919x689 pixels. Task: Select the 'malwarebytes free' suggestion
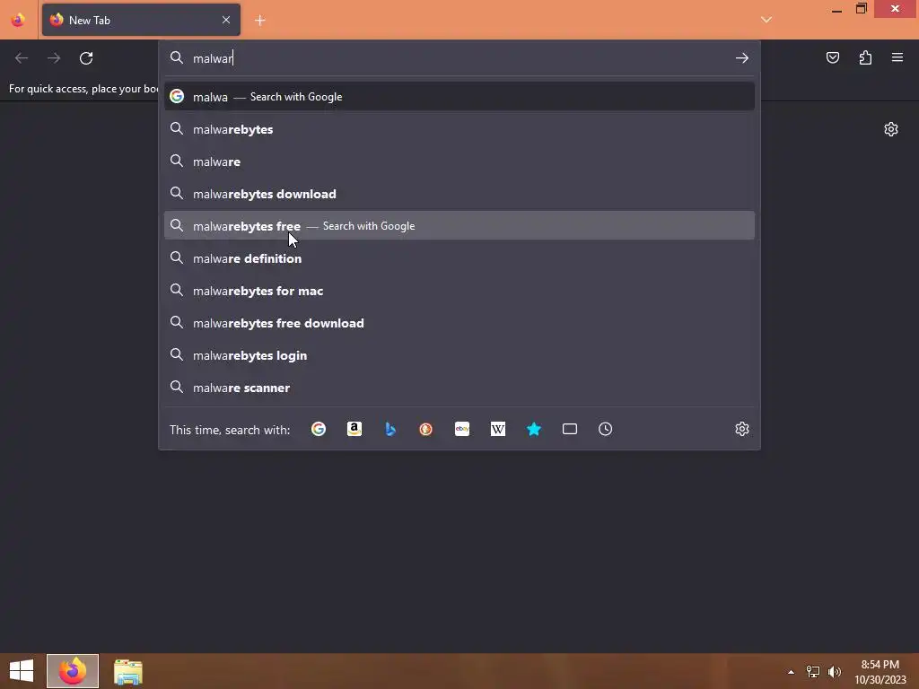(x=459, y=225)
